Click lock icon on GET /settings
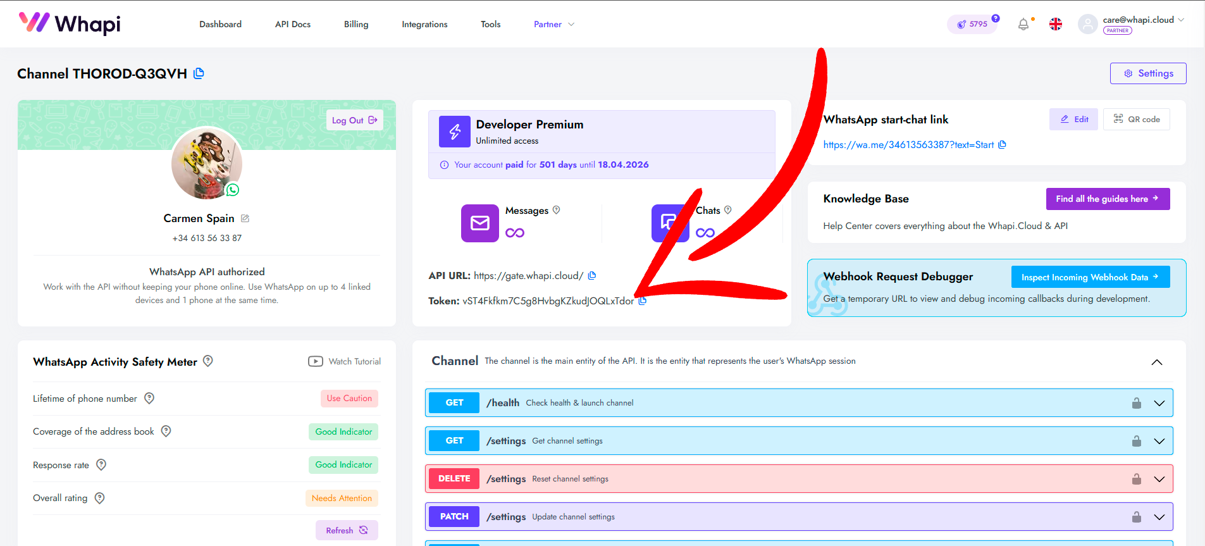Screen dimensions: 1205x546 [x=1137, y=441]
